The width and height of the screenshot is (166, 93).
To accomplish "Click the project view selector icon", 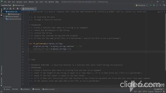I will tap(5, 9).
